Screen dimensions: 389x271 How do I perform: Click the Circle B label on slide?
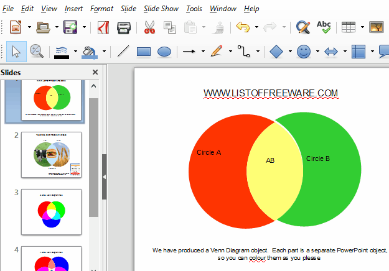pyautogui.click(x=318, y=158)
